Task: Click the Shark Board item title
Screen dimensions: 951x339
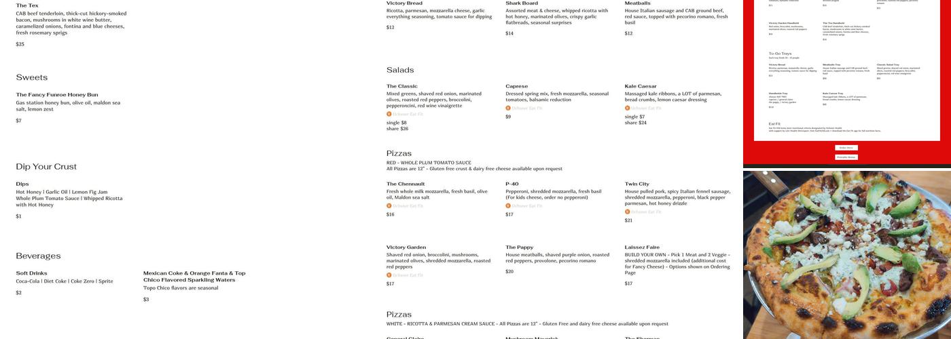Action: point(522,3)
